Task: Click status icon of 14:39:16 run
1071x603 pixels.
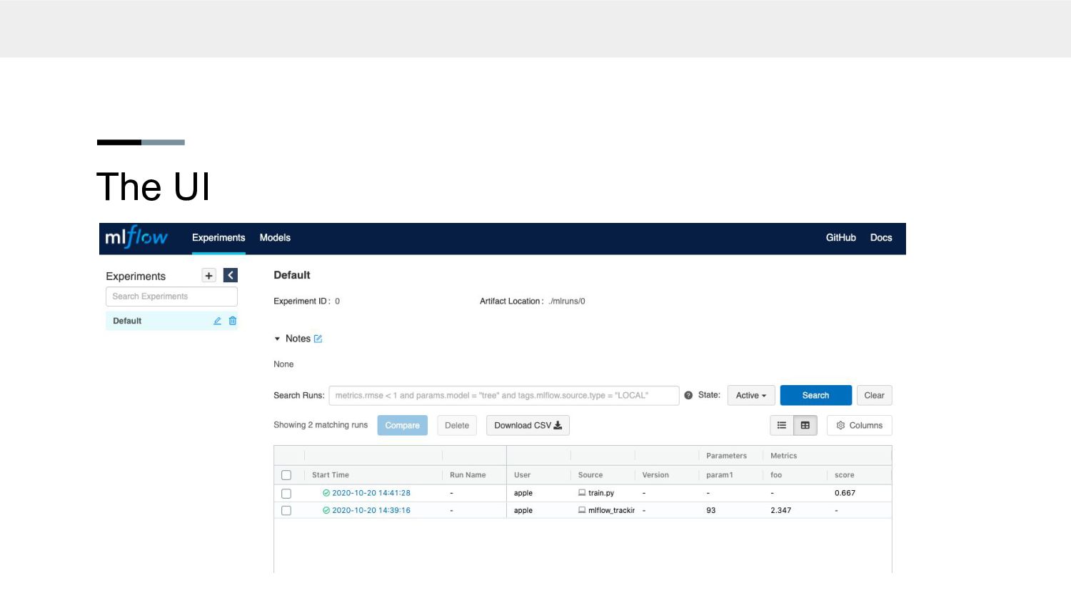Action: pyautogui.click(x=326, y=510)
